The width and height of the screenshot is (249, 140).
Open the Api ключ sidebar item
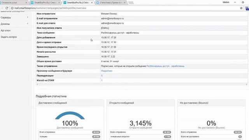tap(5, 30)
